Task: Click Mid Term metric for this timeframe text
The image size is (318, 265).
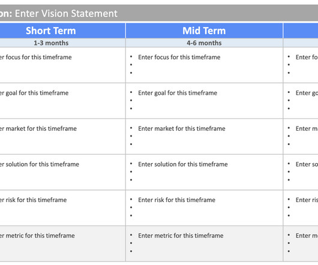Action: click(x=181, y=236)
